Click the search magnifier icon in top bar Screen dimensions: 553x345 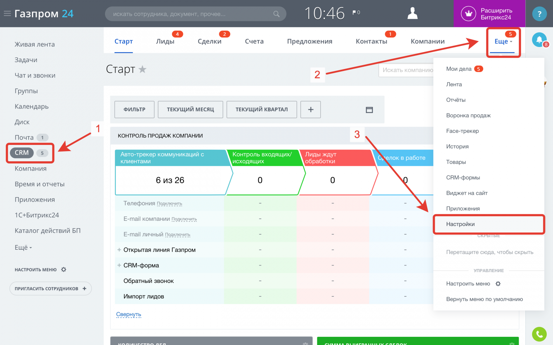pos(276,14)
